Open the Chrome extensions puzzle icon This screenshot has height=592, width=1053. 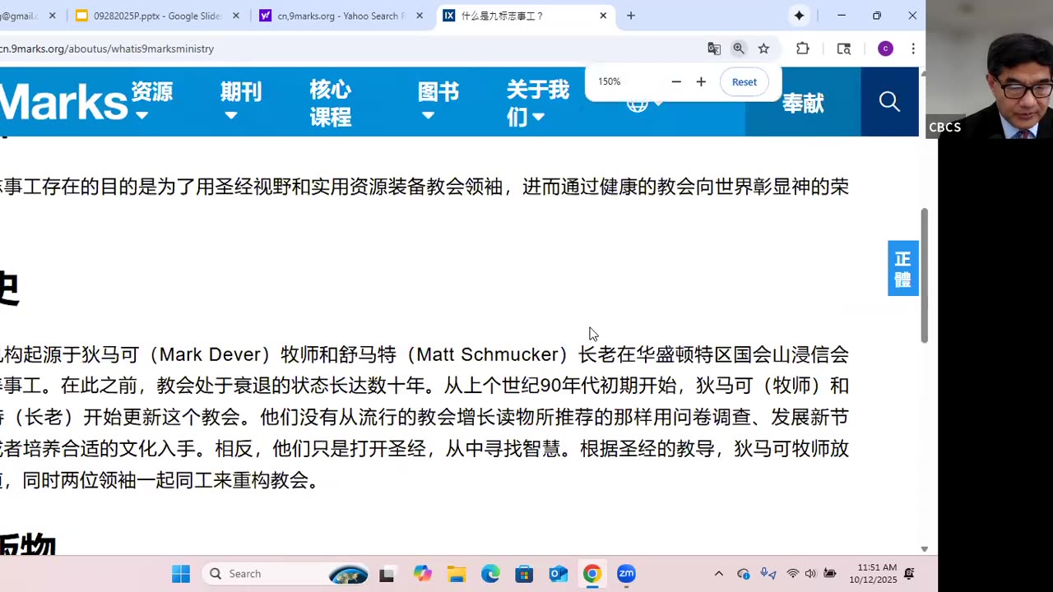(803, 49)
